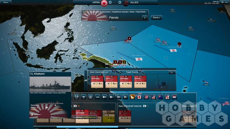Viewport: 230px width, 129px height.
Task: Select the MAR Kure marine unit card
Action: coord(109,116)
